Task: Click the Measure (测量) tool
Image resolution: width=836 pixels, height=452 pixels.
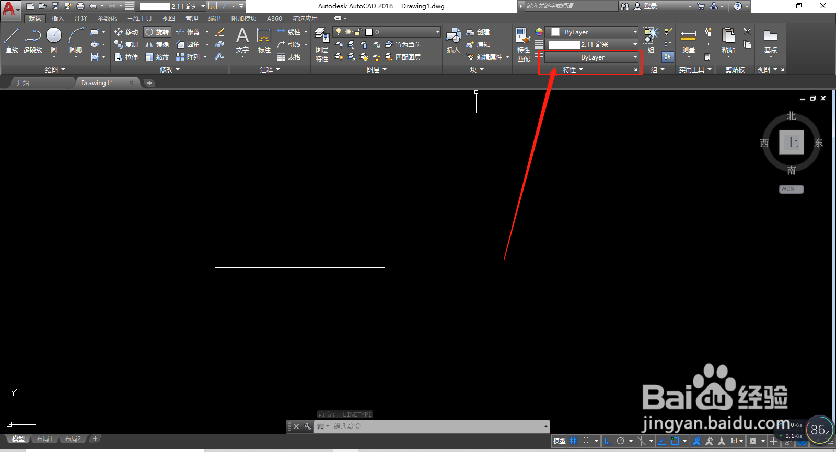Action: click(688, 41)
